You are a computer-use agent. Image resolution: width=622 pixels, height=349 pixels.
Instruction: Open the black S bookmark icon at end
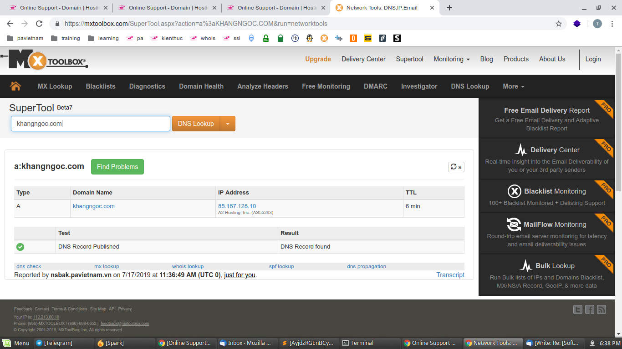tap(397, 38)
